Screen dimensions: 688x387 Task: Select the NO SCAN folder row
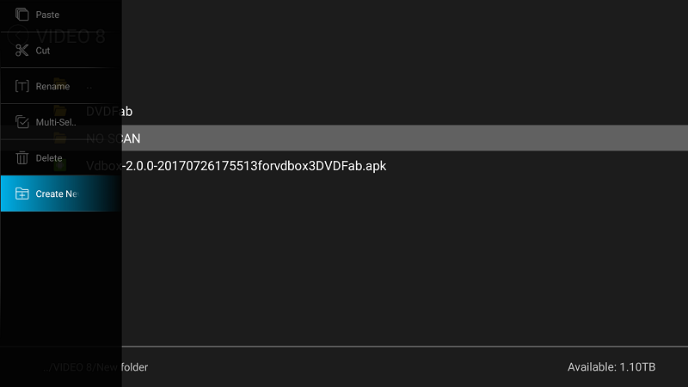[x=344, y=138]
